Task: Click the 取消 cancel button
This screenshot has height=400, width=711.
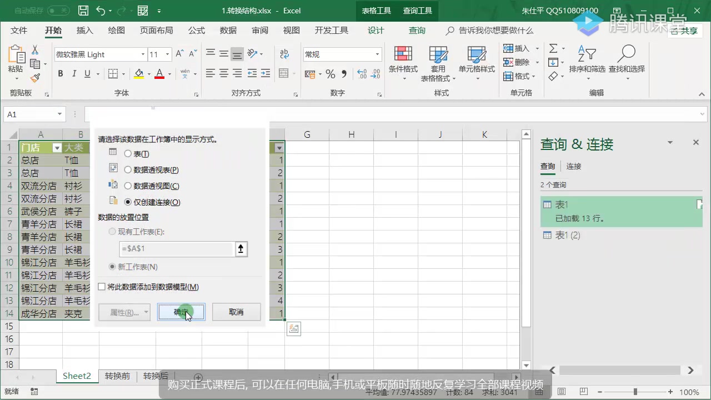Action: [236, 312]
